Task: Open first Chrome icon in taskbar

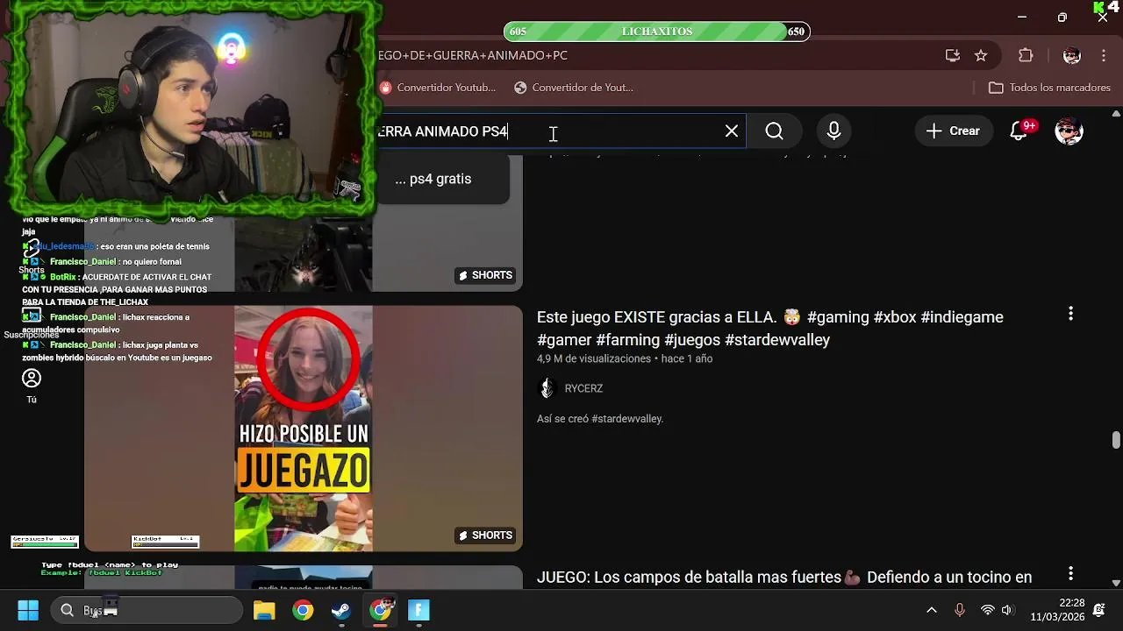Action: click(x=303, y=610)
